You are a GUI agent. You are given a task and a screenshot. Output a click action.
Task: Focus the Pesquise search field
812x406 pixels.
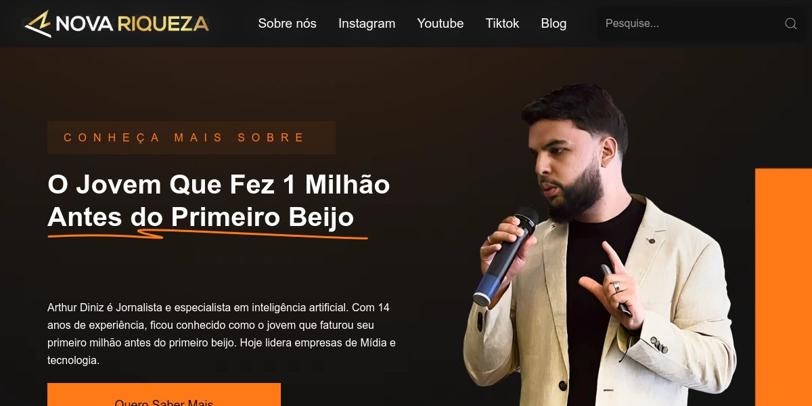point(690,24)
